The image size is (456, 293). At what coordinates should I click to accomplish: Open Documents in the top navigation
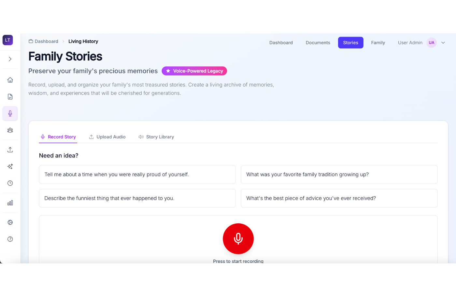318,43
